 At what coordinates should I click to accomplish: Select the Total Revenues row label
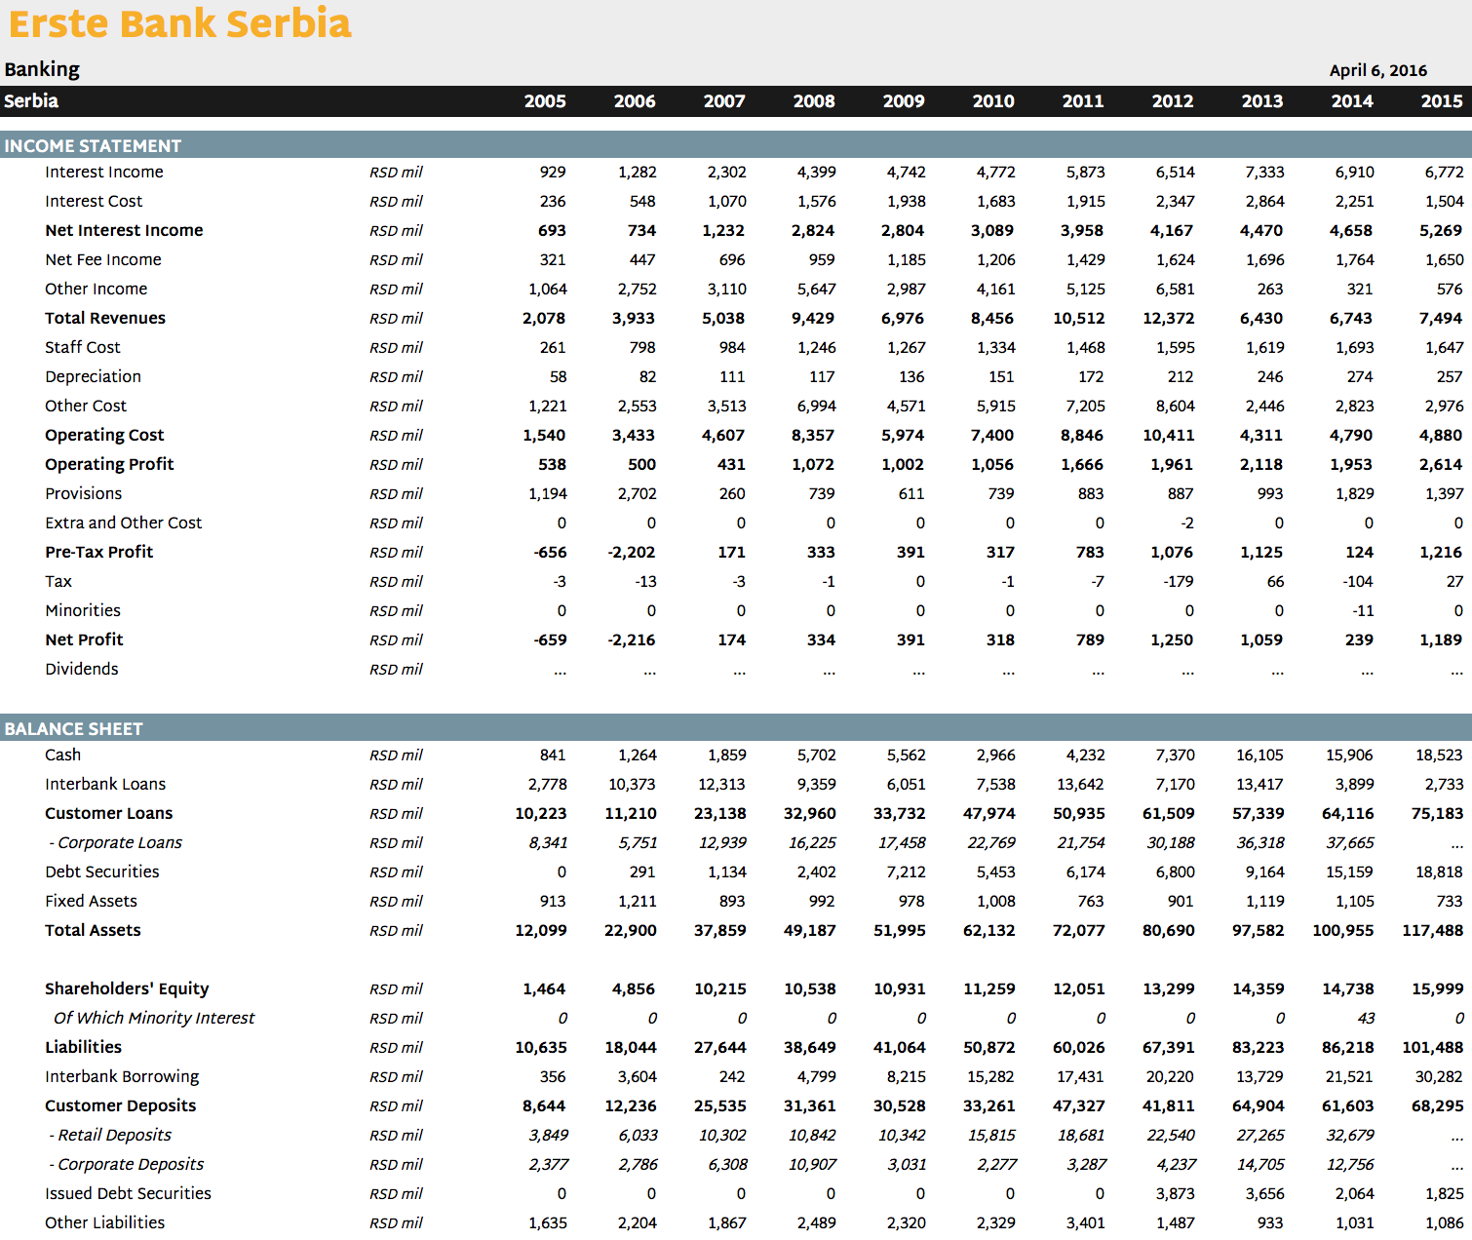point(105,319)
